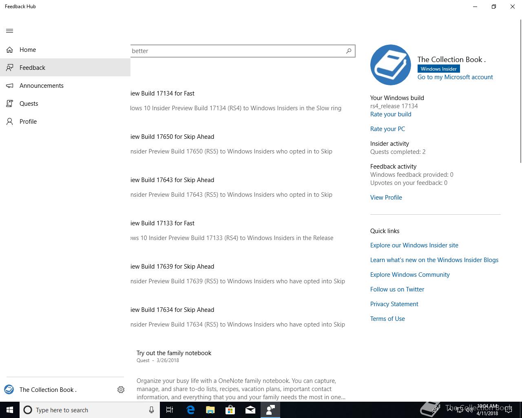Open Task View from taskbar
Screen dimensions: 522x418
tap(170, 410)
